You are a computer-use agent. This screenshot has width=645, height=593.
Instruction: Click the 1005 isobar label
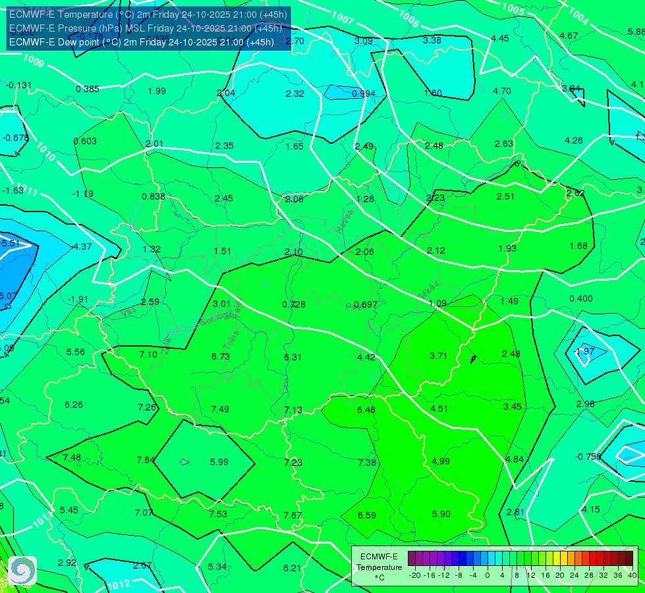pos(513,9)
